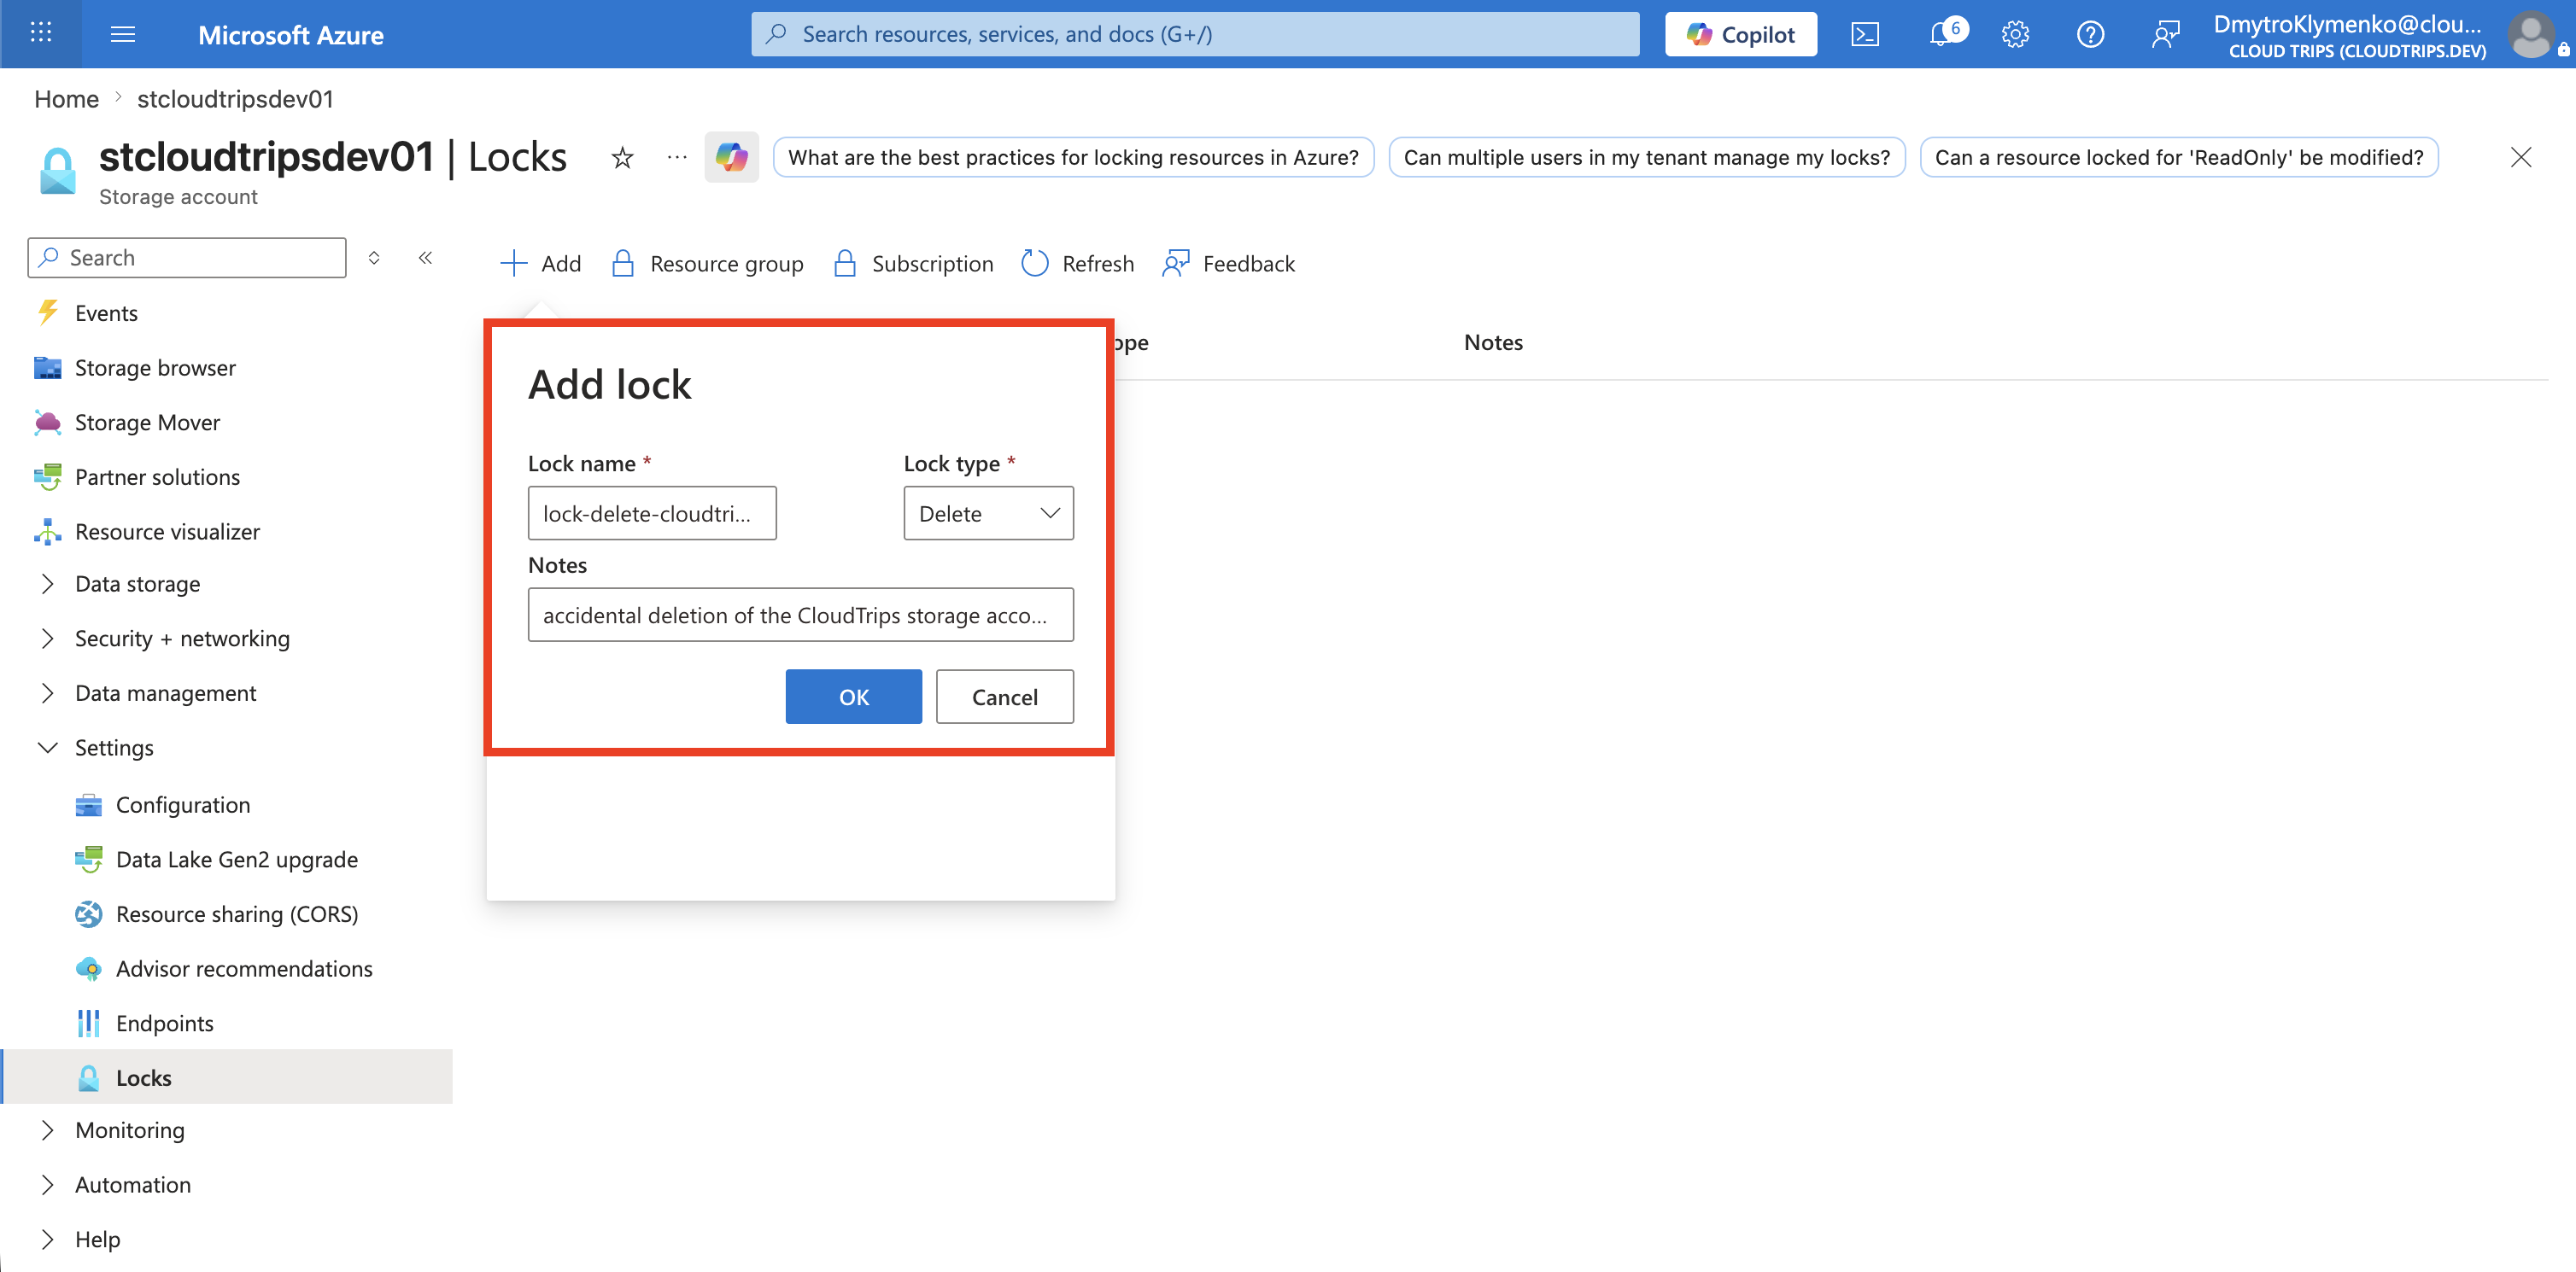Close the Locks blade
The image size is (2576, 1272).
(2521, 157)
